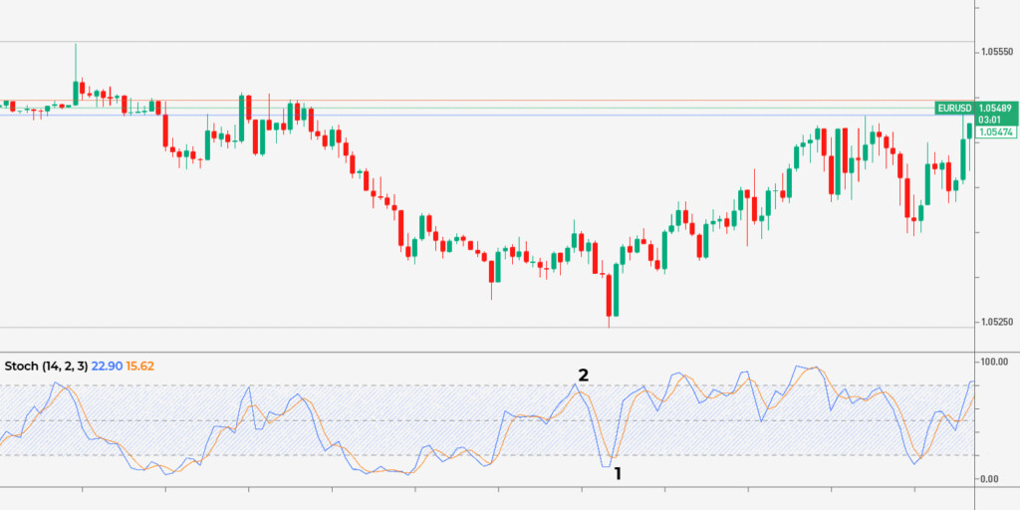1020x510 pixels.
Task: Click the last green candle at the right edge
Action: tap(970, 130)
